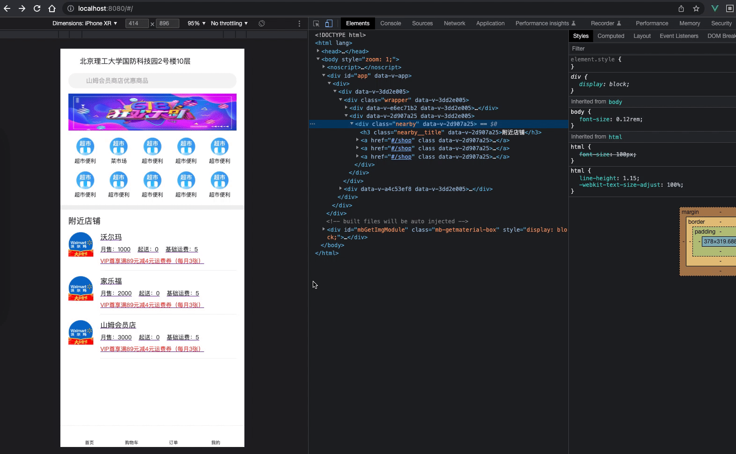Click the body link under Inherited from
Viewport: 736px width, 454px height.
(615, 102)
